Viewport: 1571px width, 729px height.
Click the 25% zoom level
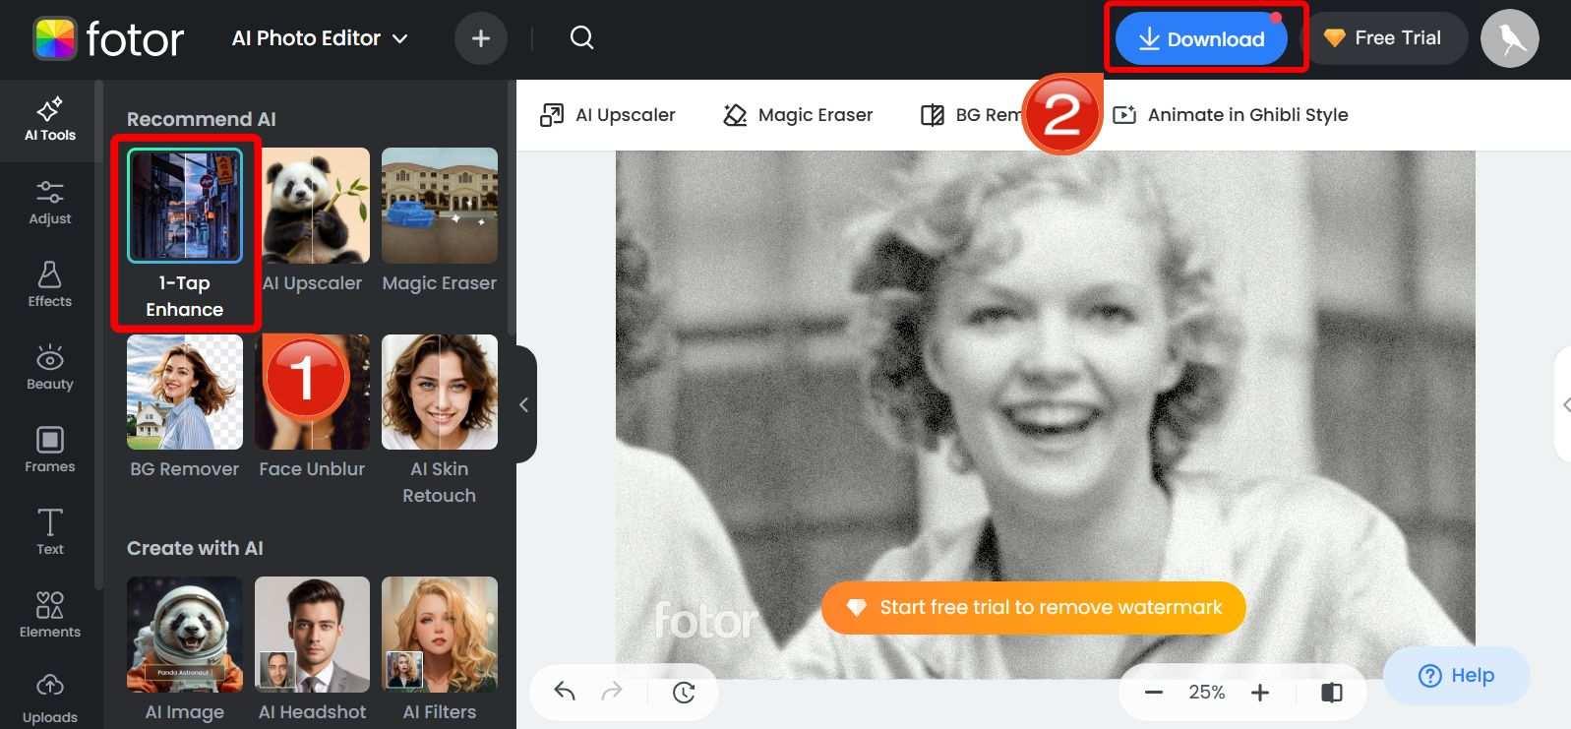1207,693
